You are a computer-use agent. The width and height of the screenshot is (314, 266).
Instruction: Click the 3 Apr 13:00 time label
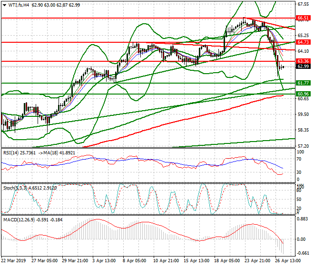[x=104, y=261]
